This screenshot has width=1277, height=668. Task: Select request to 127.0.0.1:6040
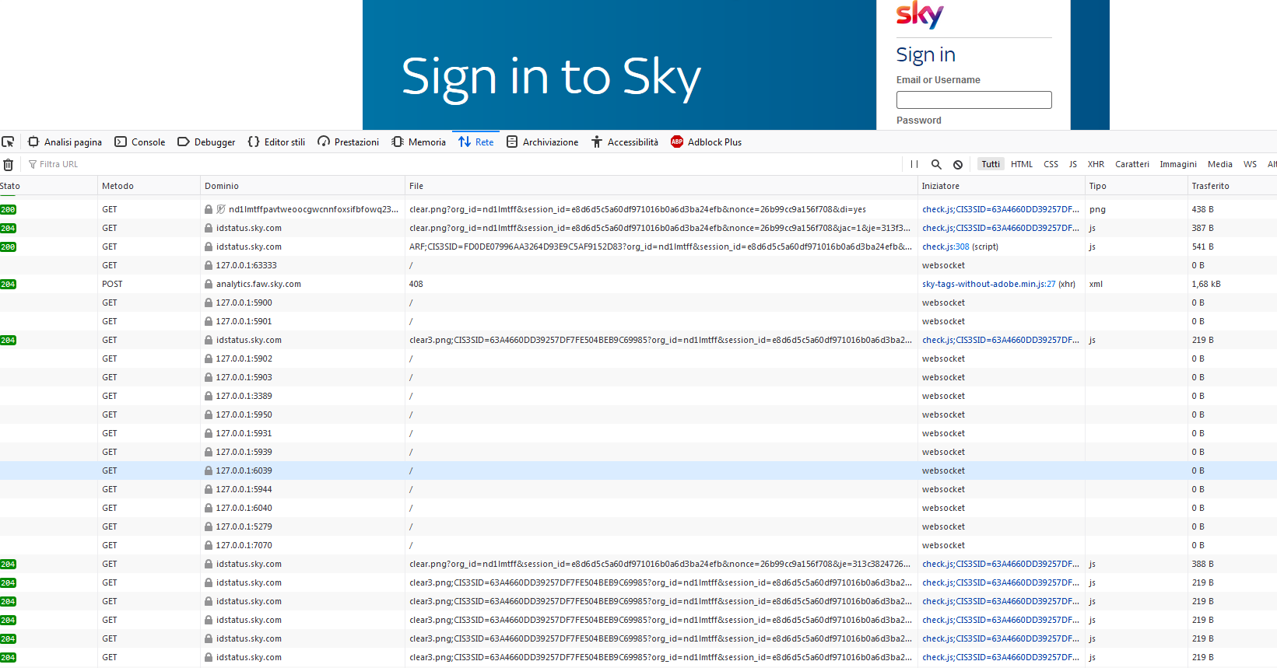[x=638, y=508]
